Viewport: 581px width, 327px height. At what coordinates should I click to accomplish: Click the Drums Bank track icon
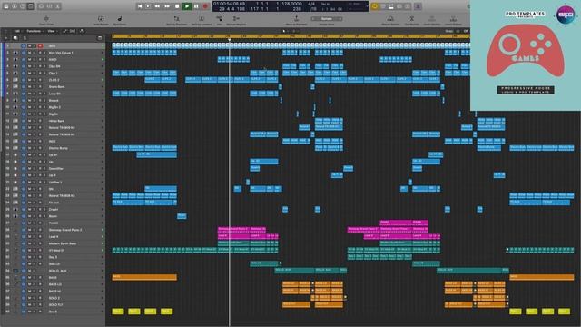[x=15, y=87]
